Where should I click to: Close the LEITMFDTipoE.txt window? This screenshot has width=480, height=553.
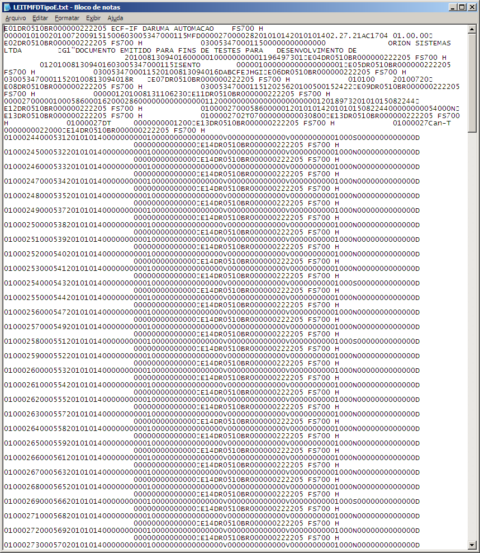(472, 7)
